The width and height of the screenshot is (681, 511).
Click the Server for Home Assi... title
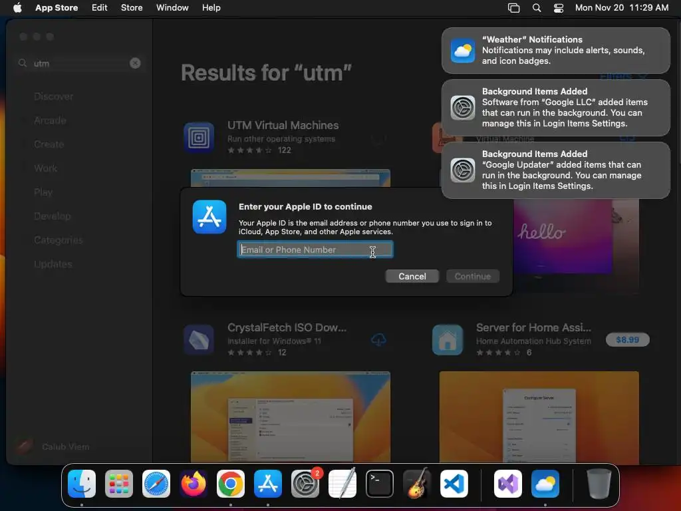(x=533, y=327)
